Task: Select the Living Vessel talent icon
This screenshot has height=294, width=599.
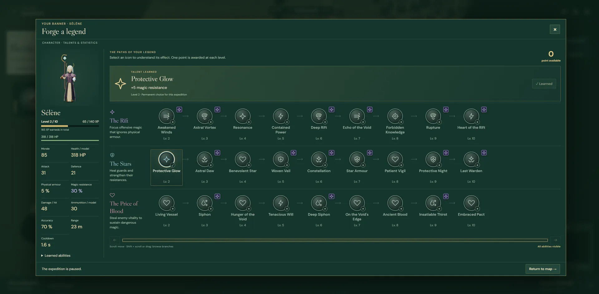Action: point(166,203)
